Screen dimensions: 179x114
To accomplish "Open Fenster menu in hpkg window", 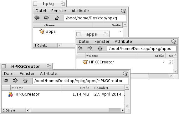I will coord(59,11).
